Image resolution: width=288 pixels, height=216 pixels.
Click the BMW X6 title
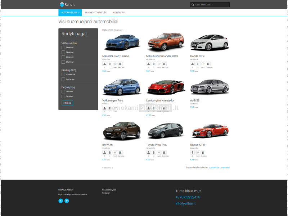pos(107,145)
